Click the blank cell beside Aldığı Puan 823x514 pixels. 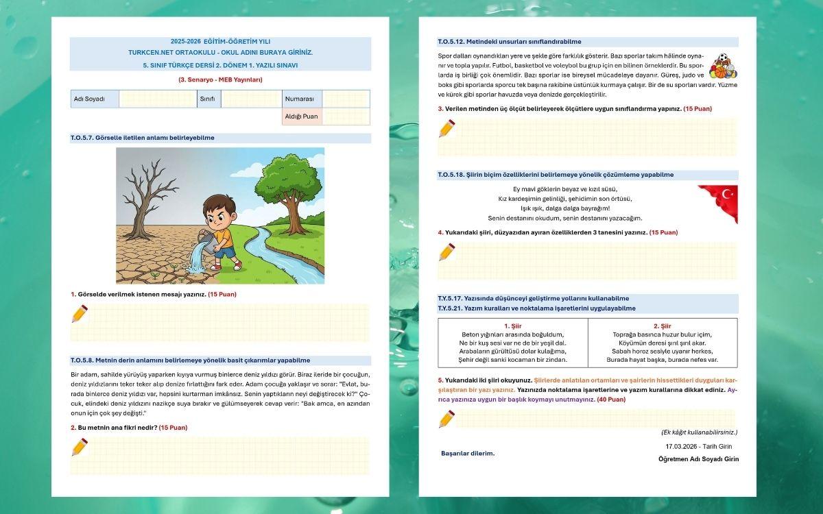click(x=346, y=117)
